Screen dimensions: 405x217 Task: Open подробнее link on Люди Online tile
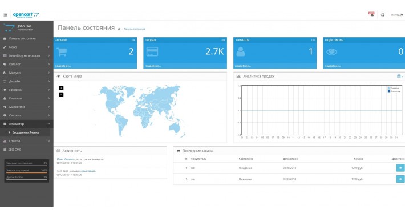[x=333, y=66]
